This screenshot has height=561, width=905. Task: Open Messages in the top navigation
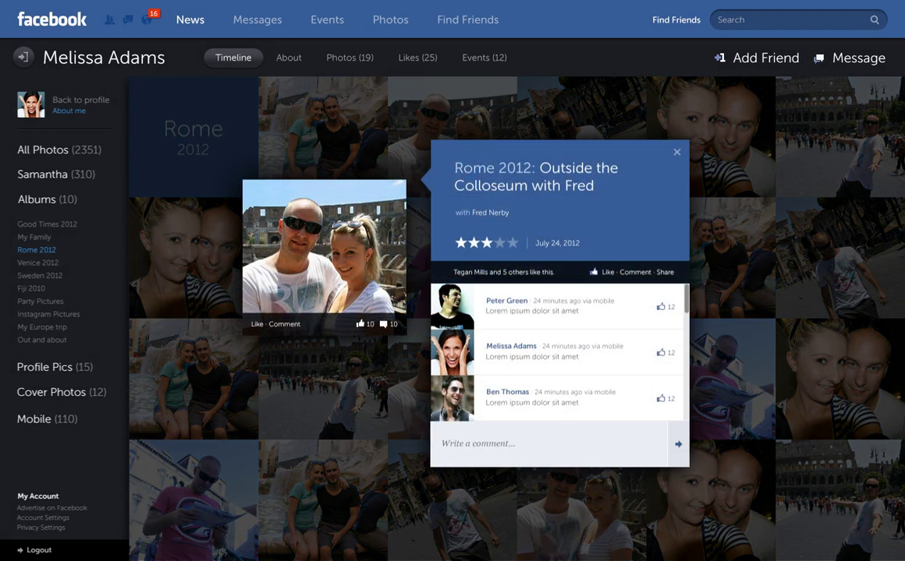[x=257, y=19]
